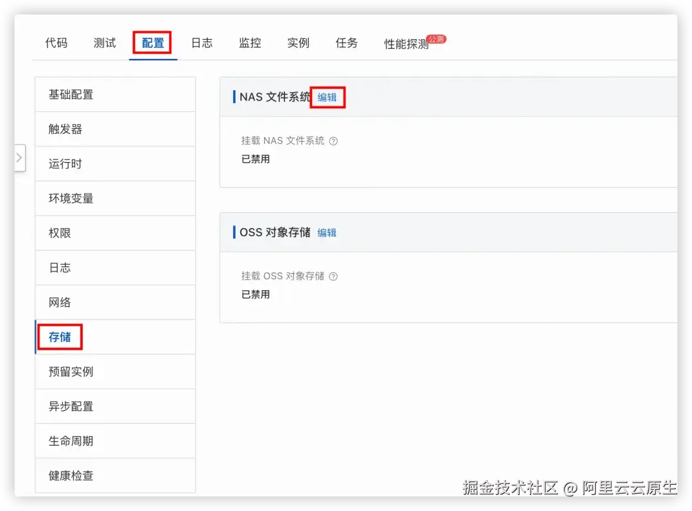Select 运行时 in the sidebar
The width and height of the screenshot is (692, 511).
[x=65, y=163]
